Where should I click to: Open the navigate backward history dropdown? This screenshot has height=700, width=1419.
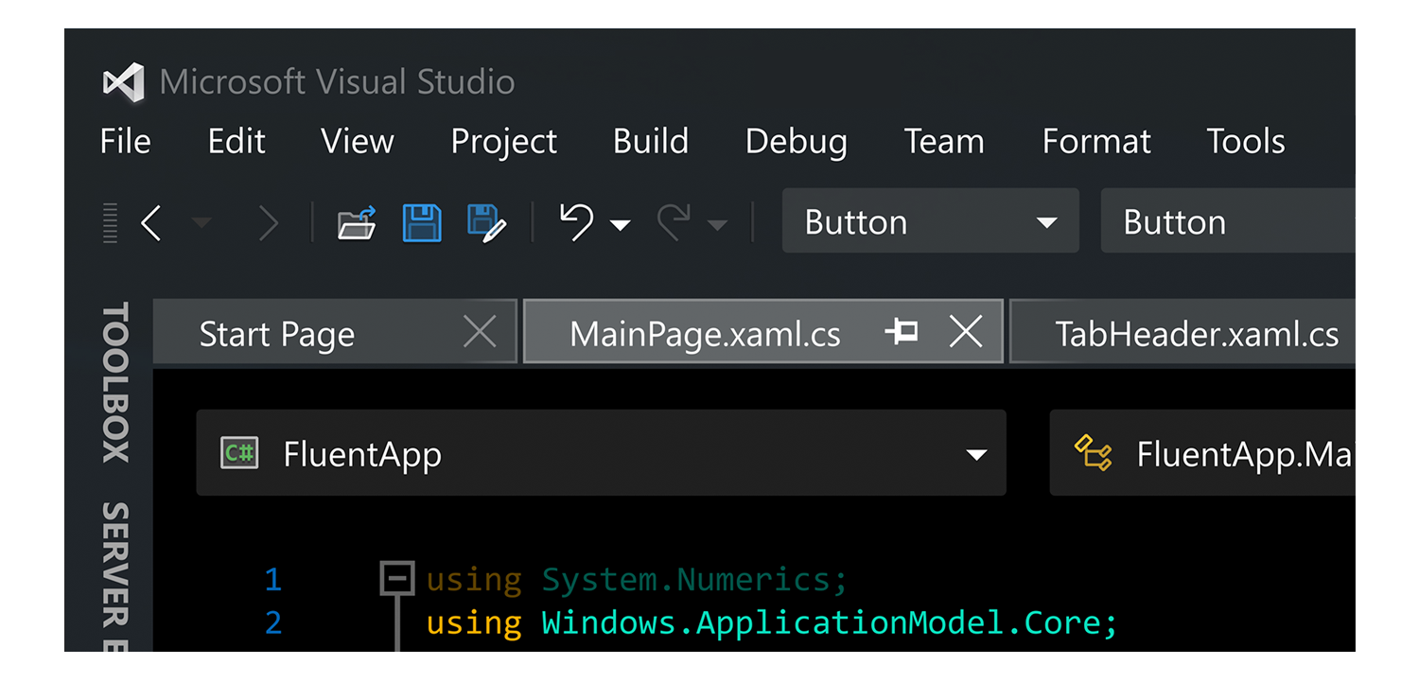point(201,224)
